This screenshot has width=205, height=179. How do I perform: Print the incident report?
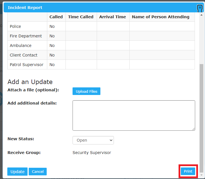(188, 171)
